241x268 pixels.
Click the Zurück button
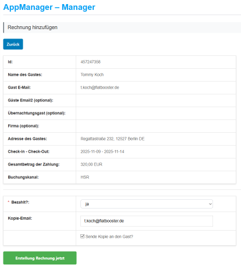pos(13,44)
